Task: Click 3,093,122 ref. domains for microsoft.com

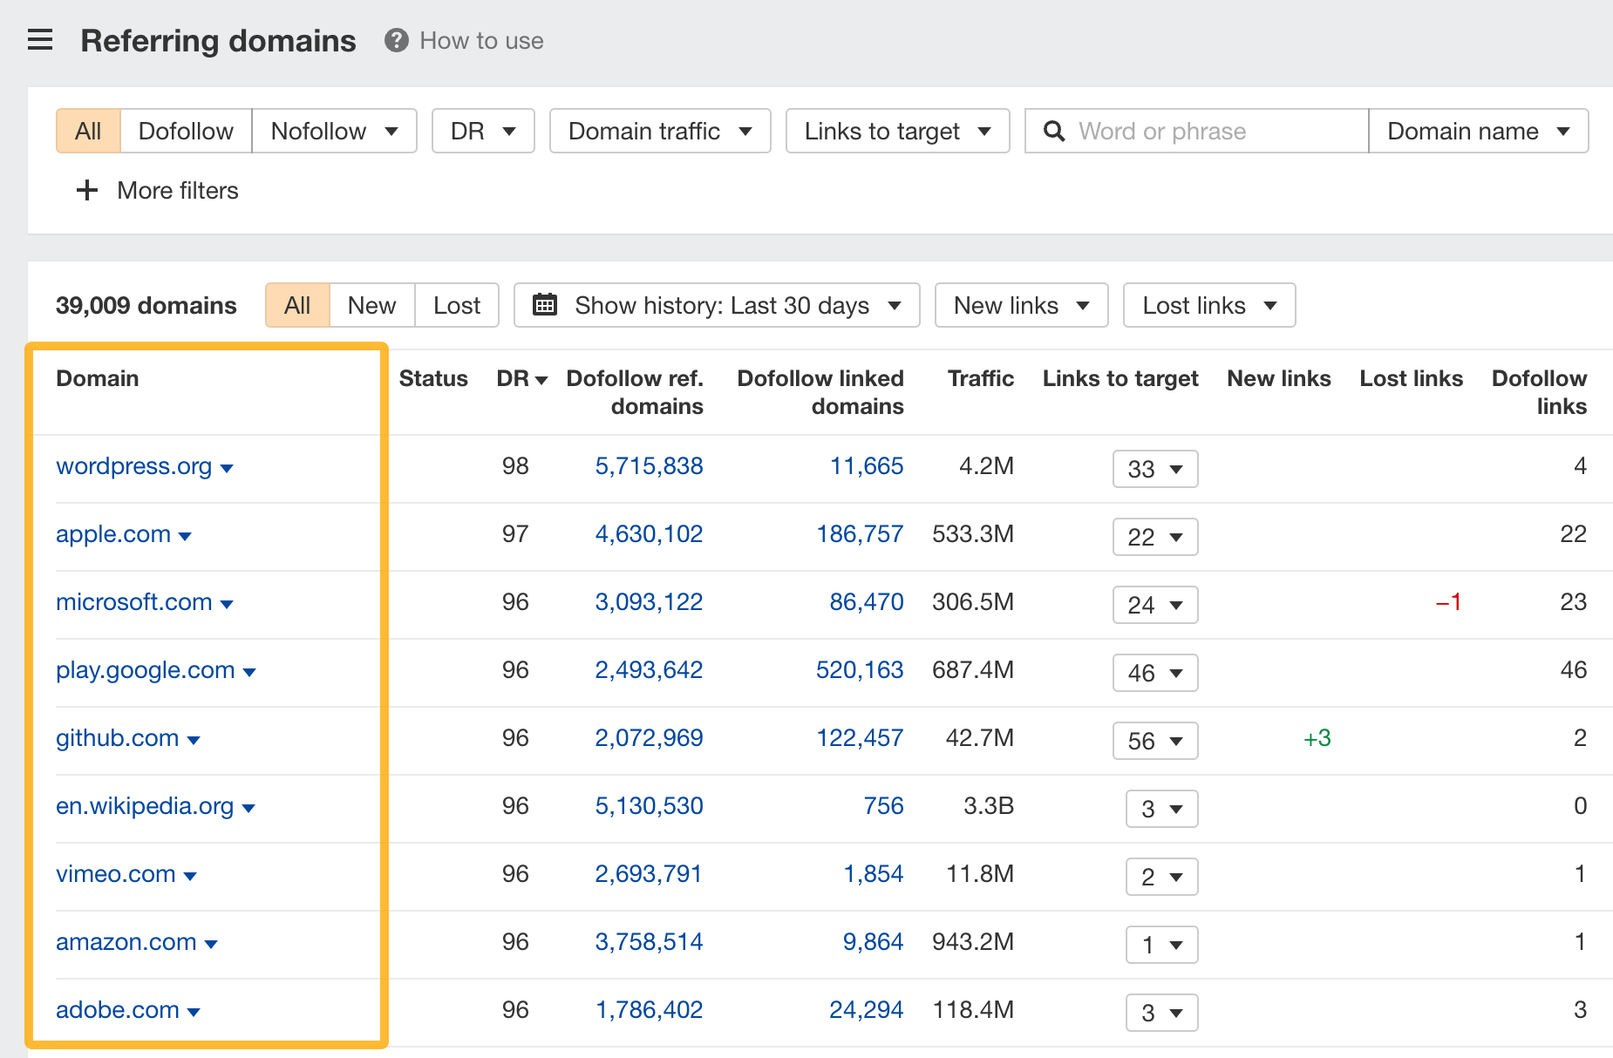Action: click(649, 602)
